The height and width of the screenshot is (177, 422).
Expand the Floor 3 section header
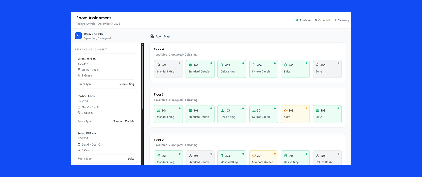(159, 94)
